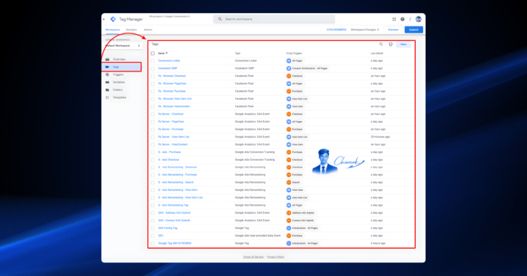Screen dimensions: 527x276
Task: Click the shield icon beside New button
Action: coord(391,44)
